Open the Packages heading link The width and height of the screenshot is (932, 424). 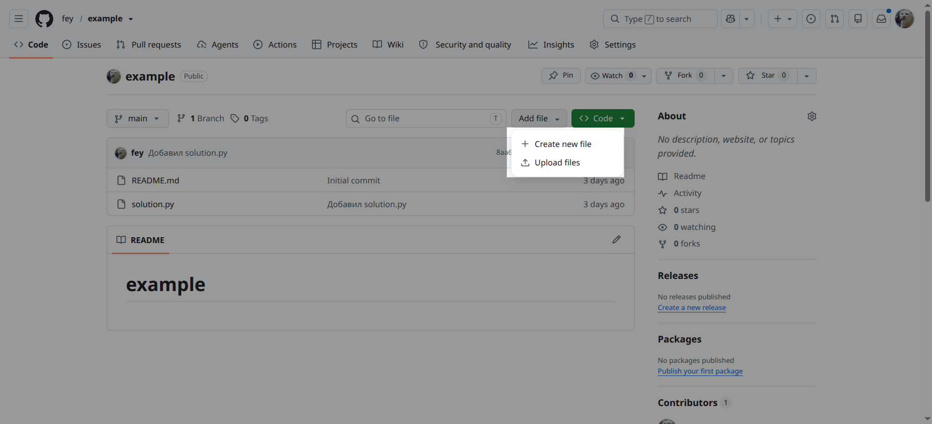click(679, 339)
